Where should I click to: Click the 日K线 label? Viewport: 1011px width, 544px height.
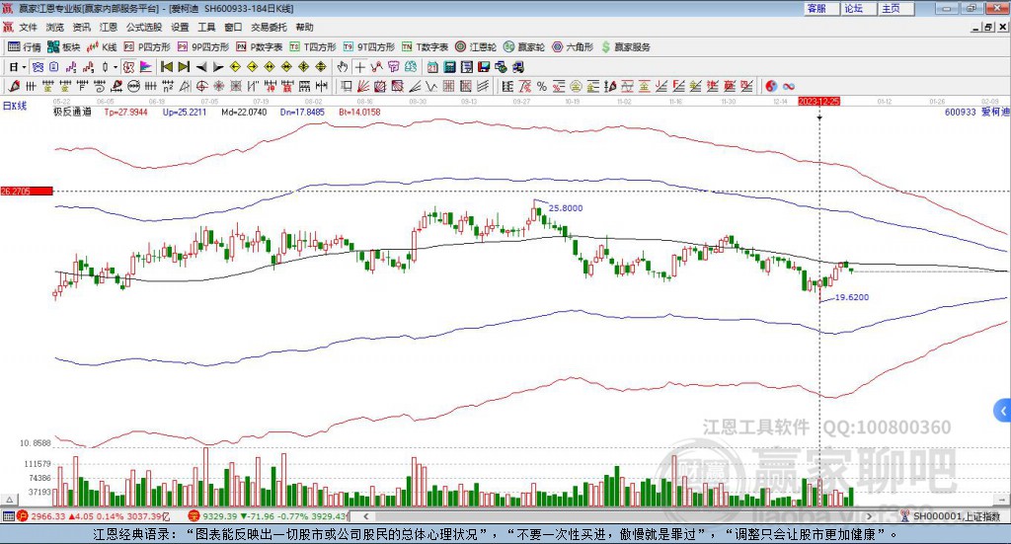pyautogui.click(x=15, y=107)
